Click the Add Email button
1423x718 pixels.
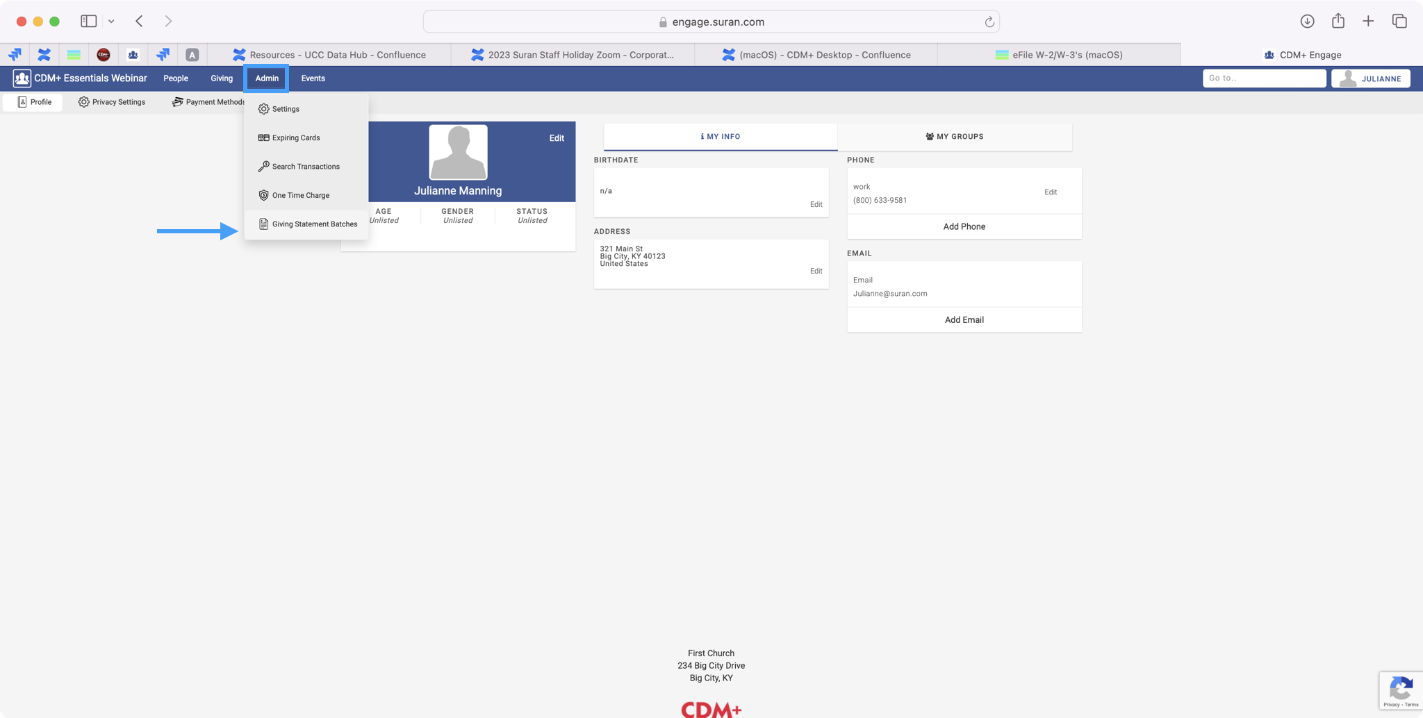964,320
